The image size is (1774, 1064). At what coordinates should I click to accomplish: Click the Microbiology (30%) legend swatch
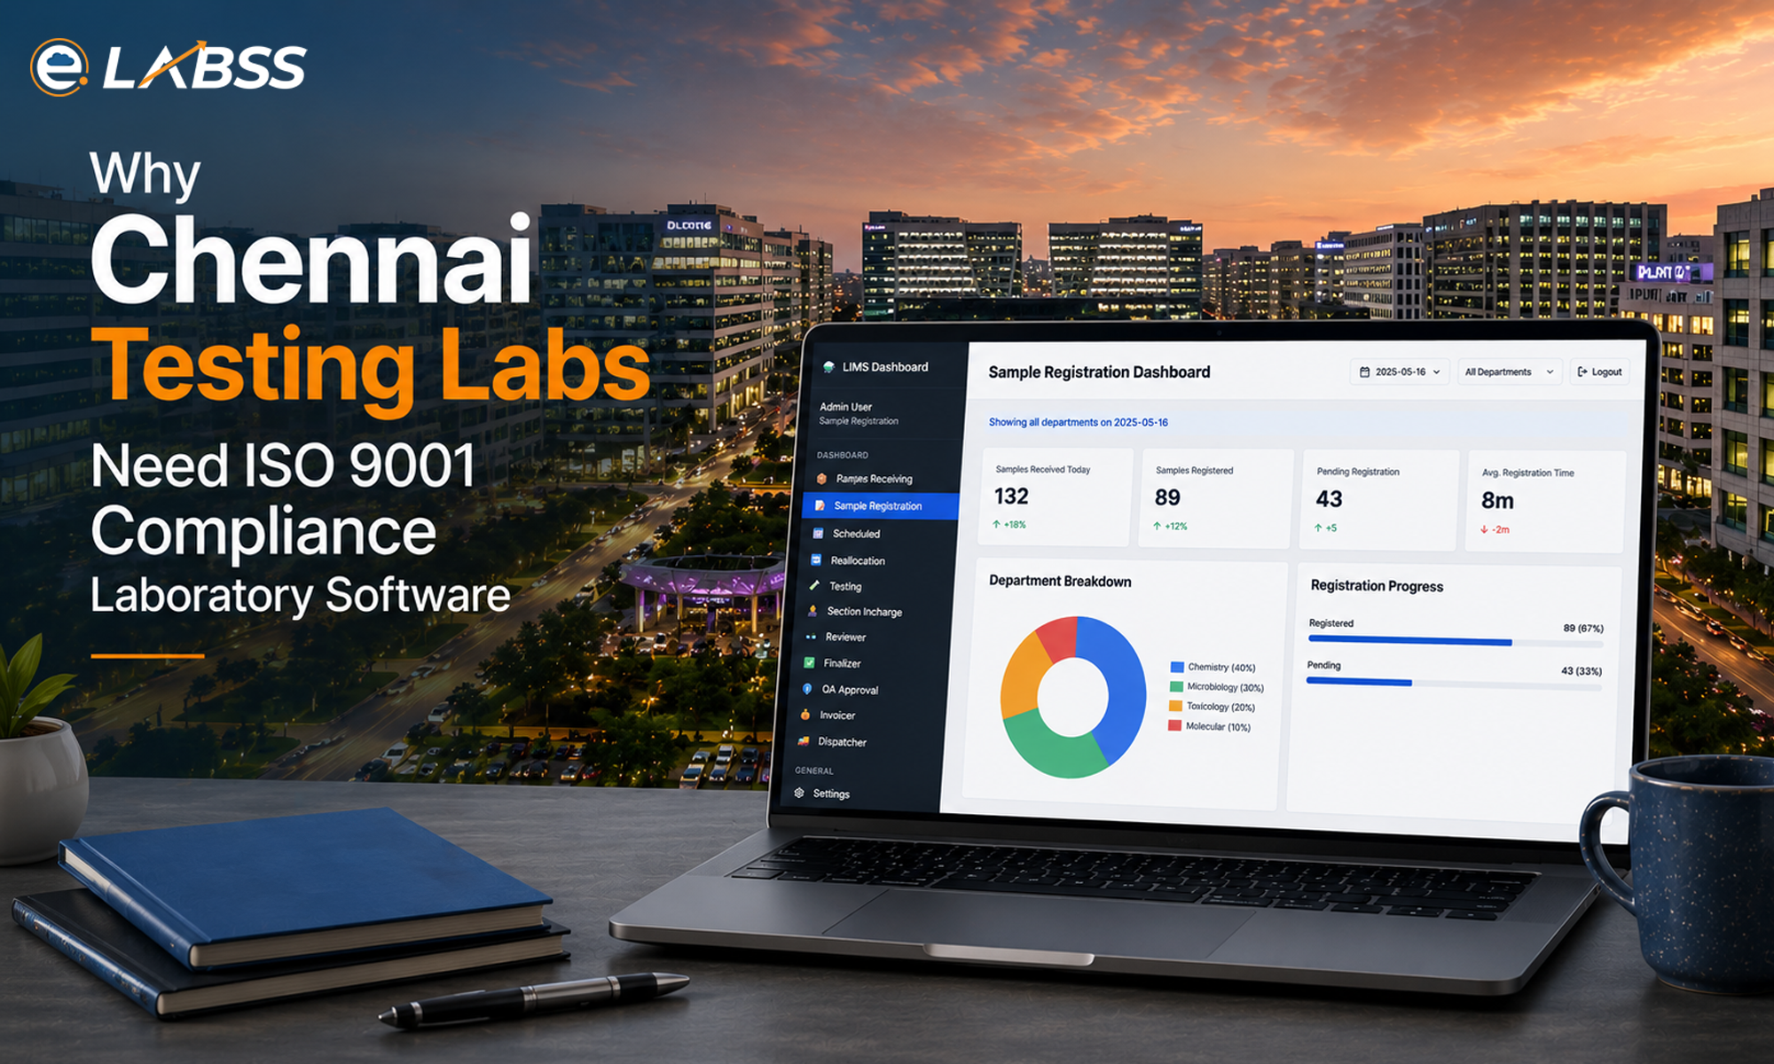pos(1176,686)
